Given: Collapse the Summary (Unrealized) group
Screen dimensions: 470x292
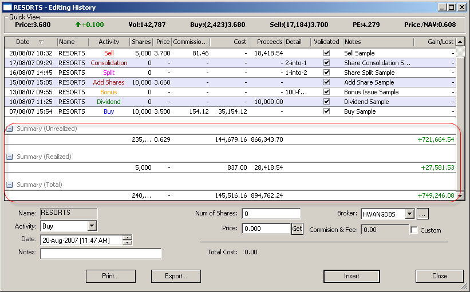Looking at the screenshot, I should (x=10, y=129).
